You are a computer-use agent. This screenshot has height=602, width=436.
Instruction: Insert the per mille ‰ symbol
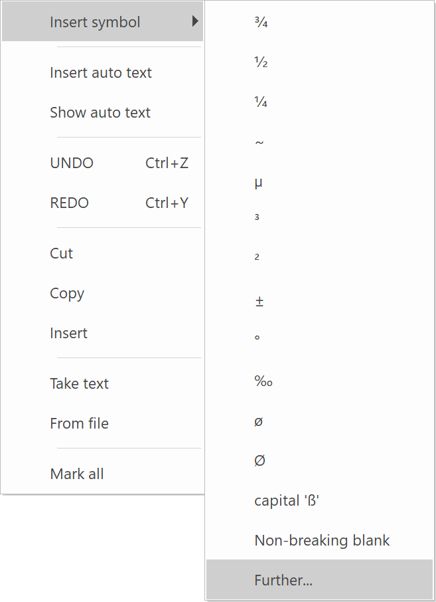[263, 381]
